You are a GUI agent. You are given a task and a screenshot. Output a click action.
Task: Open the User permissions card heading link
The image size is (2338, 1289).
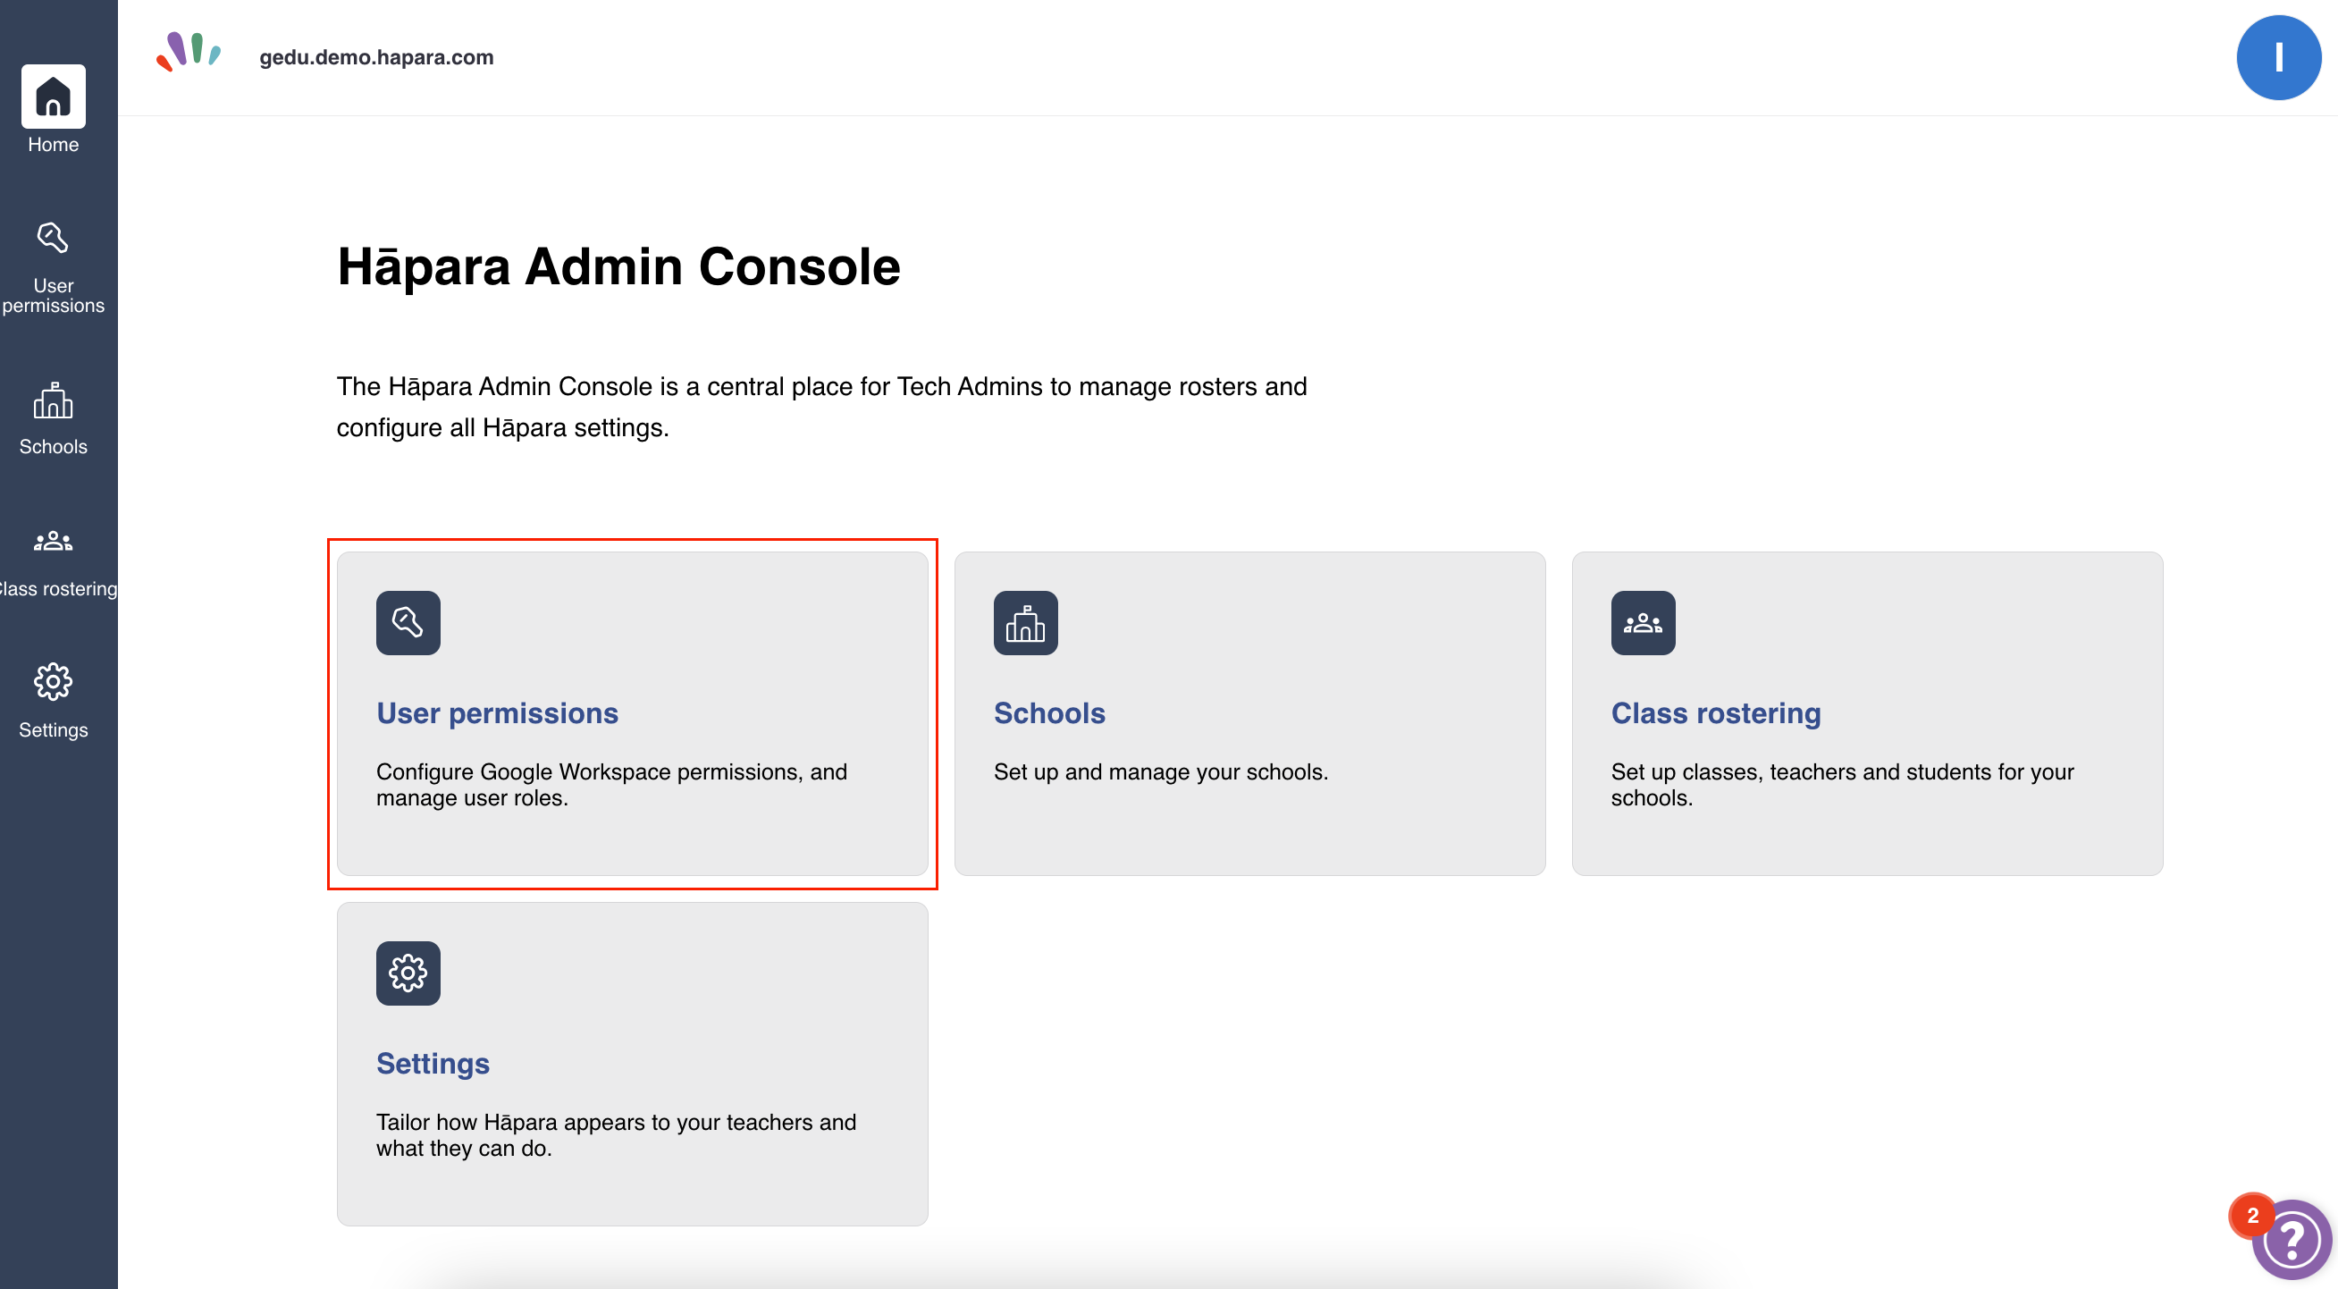(x=498, y=713)
